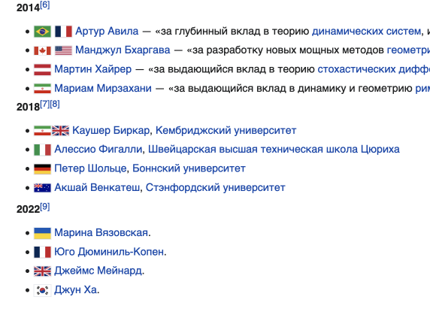The height and width of the screenshot is (309, 430).
Task: Click footnote reference [9] next to 2022
Action: (45, 207)
